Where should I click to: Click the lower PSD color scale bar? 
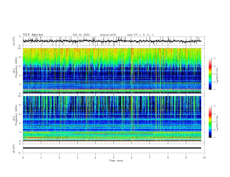[210, 122]
